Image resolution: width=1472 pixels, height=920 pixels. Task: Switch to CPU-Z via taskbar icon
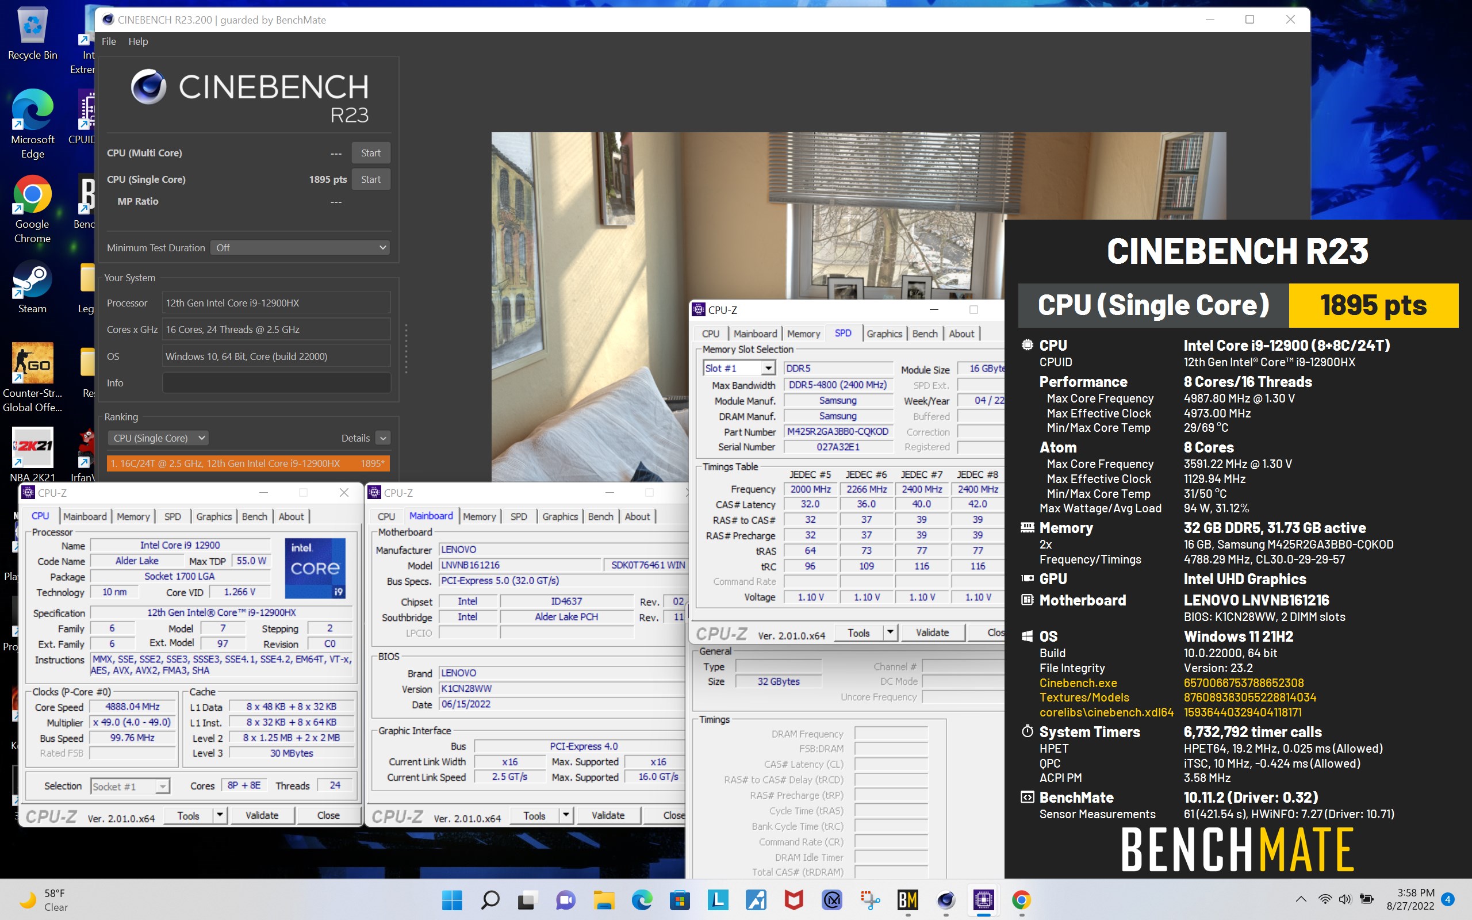[984, 899]
